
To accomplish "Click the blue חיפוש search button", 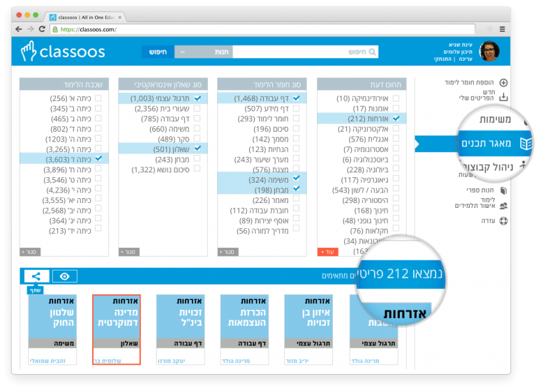I will (158, 52).
